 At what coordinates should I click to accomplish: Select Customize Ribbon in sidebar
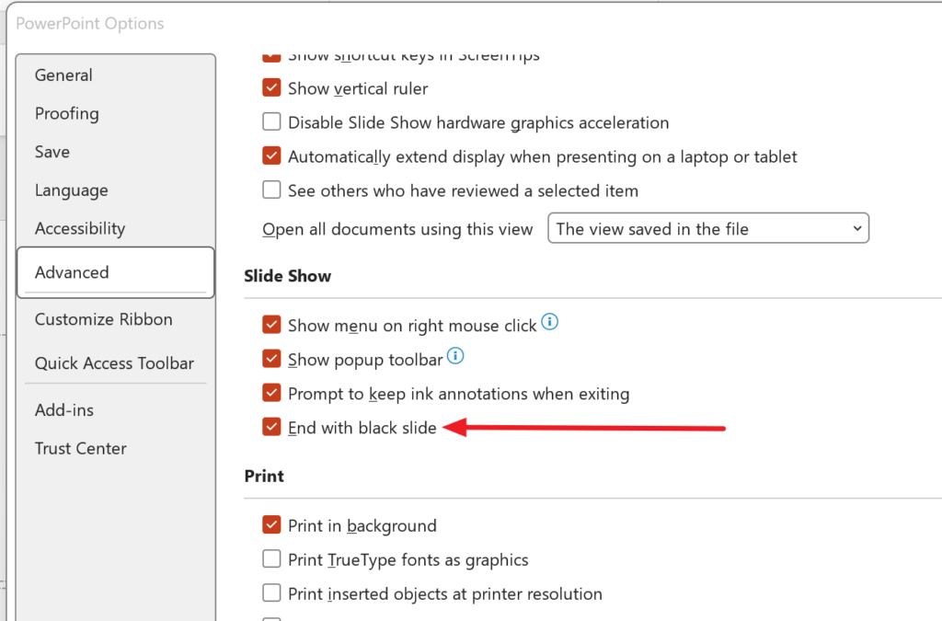click(103, 319)
